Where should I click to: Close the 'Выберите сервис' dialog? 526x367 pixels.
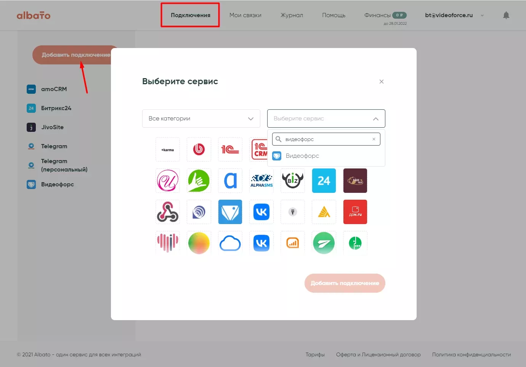click(x=381, y=82)
